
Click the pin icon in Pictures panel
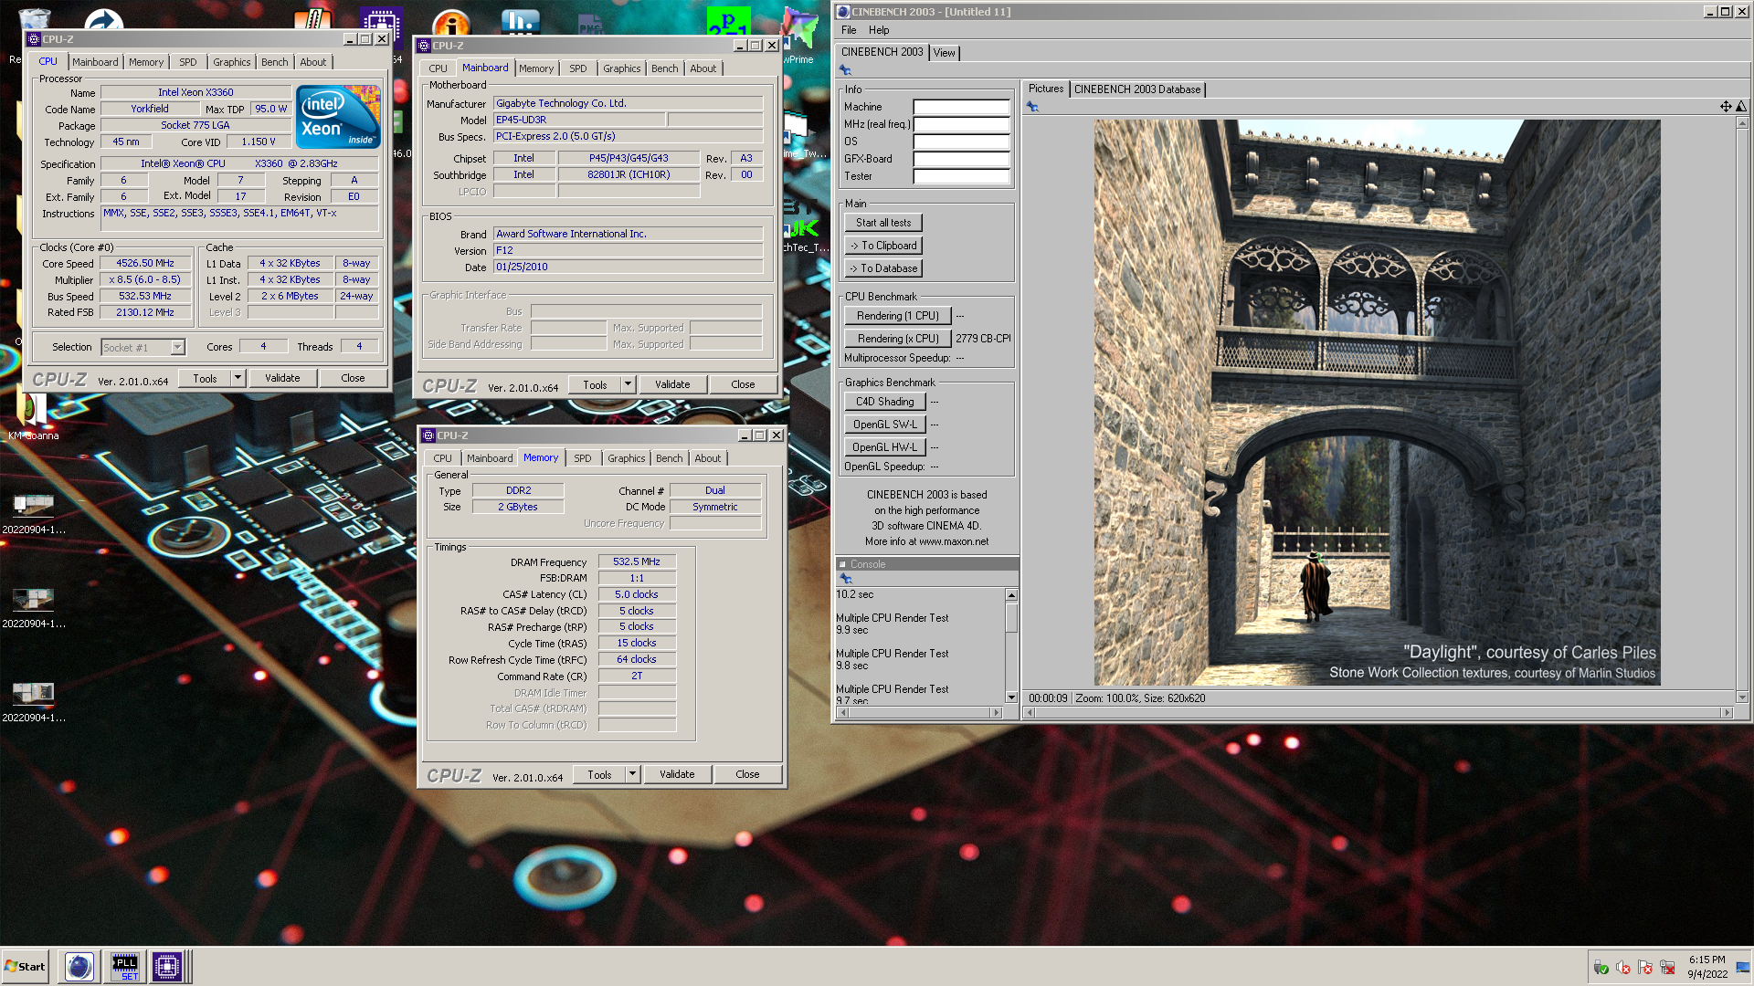(x=1032, y=107)
